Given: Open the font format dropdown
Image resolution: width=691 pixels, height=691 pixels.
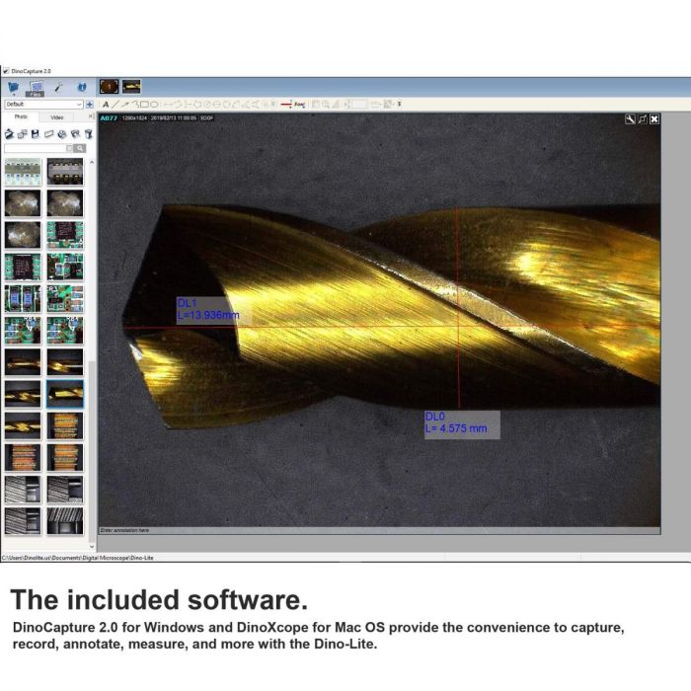Looking at the screenshot, I should pos(300,105).
